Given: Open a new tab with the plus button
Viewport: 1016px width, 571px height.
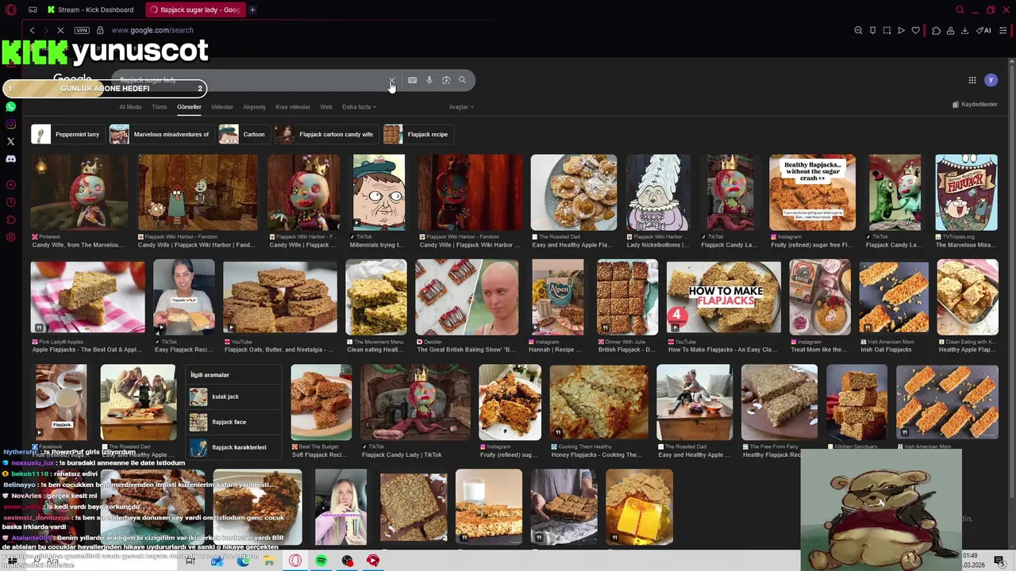Looking at the screenshot, I should 252,10.
